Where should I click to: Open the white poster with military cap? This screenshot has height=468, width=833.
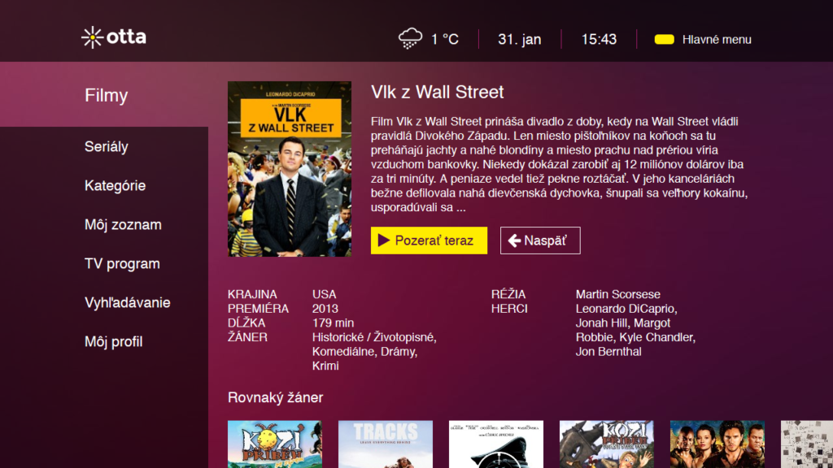[495, 444]
